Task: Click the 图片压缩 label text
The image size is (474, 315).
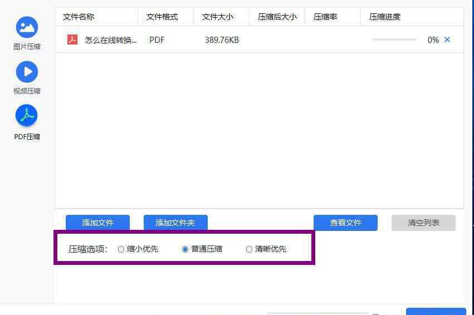Action: coord(27,47)
